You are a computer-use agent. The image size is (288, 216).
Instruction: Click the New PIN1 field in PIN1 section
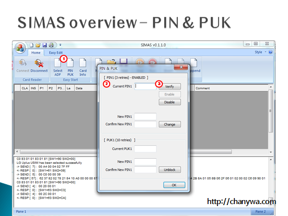coord(145,116)
